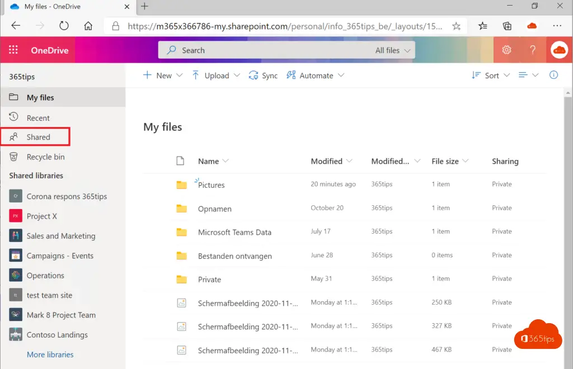Open the browser Collections icon
The height and width of the screenshot is (369, 573).
(x=507, y=26)
